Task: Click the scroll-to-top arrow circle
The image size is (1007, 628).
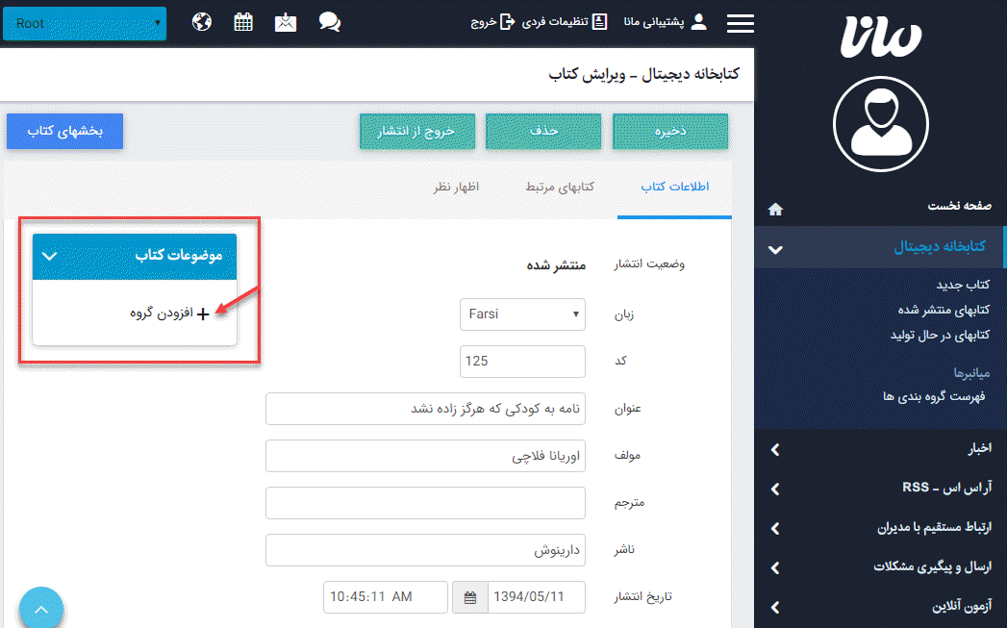Action: [x=40, y=608]
